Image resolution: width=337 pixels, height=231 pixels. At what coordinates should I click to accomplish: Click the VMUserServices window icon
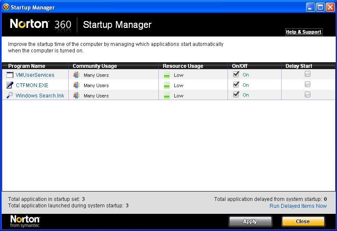(10, 75)
